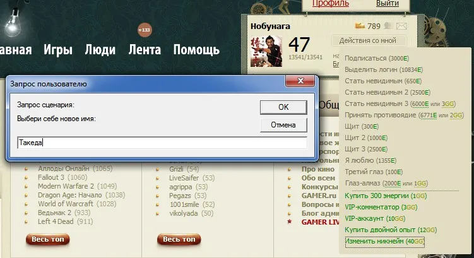Select Щит 3 (2500E)
This screenshot has width=474, height=258.
tap(366, 150)
